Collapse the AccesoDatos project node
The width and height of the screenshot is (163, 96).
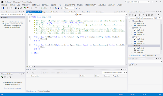pyautogui.click(x=130, y=21)
